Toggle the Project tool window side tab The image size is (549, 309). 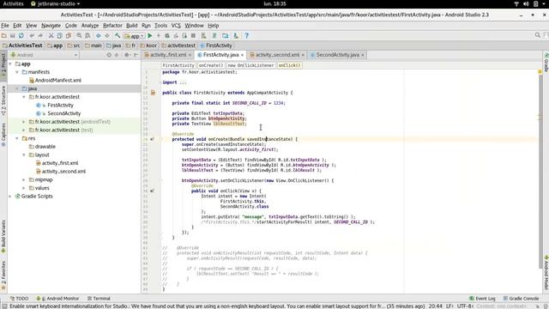tap(3, 65)
